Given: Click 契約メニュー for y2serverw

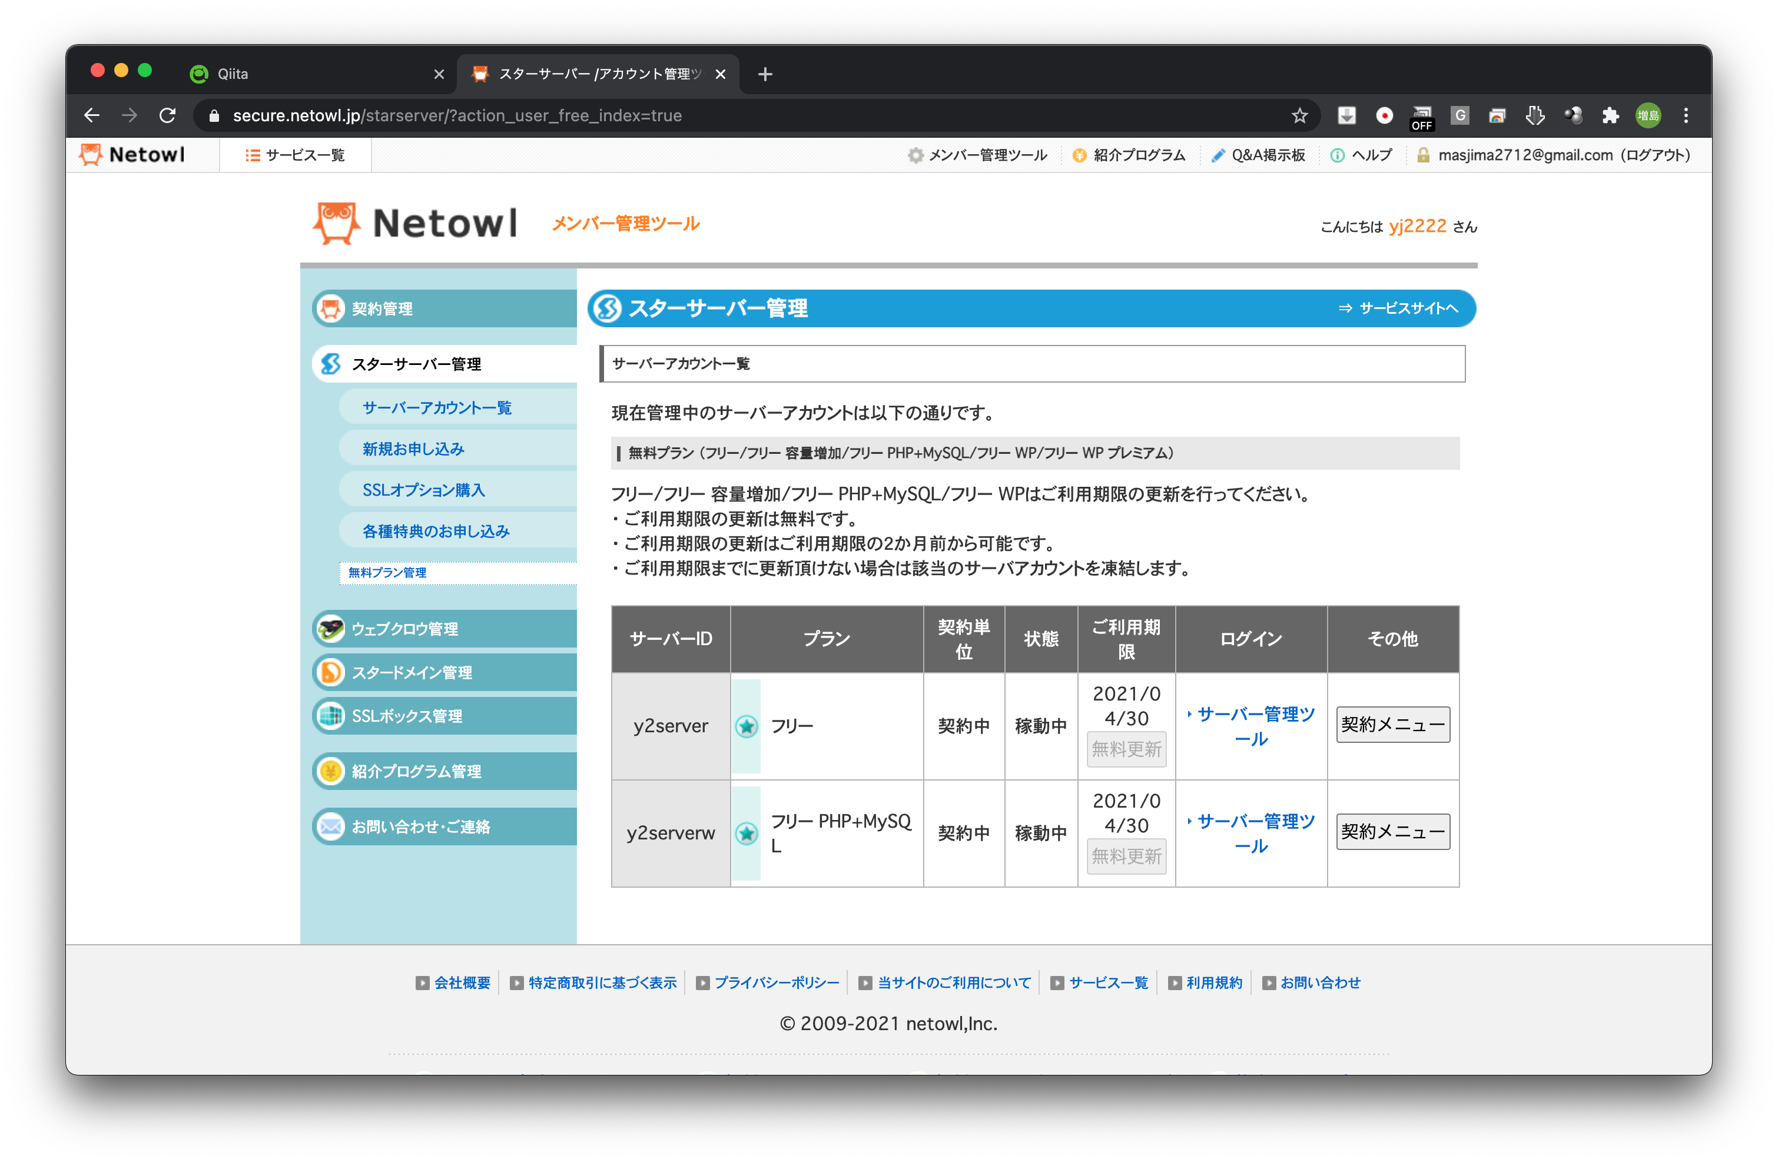Looking at the screenshot, I should point(1392,831).
